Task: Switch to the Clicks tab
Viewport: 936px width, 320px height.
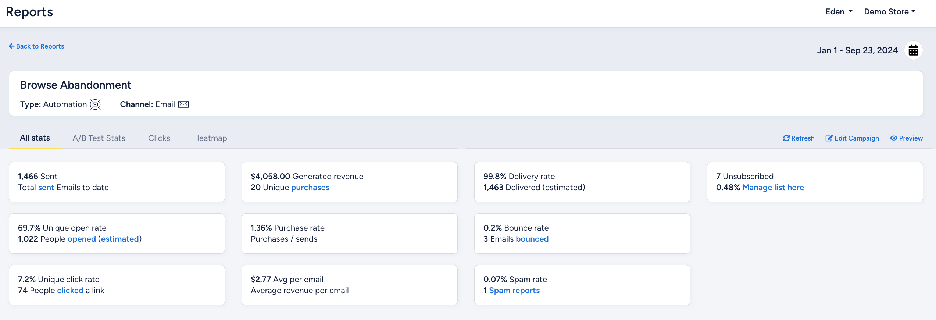Action: click(159, 138)
